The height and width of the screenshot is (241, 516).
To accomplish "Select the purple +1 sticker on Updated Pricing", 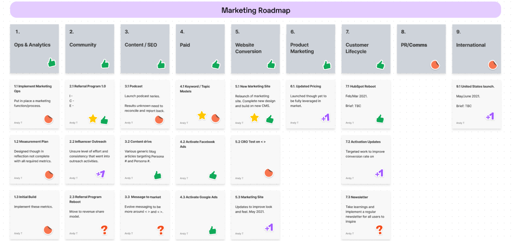I will pyautogui.click(x=325, y=118).
